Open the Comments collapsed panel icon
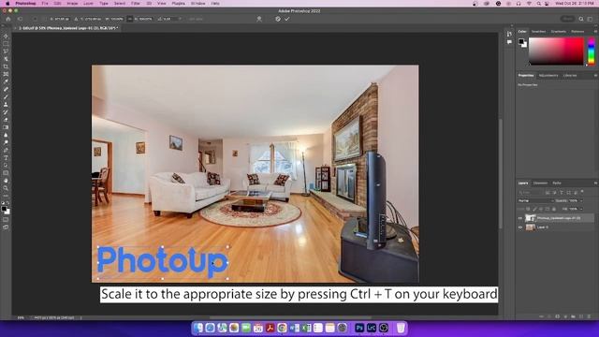Image resolution: width=599 pixels, height=337 pixels. (509, 42)
